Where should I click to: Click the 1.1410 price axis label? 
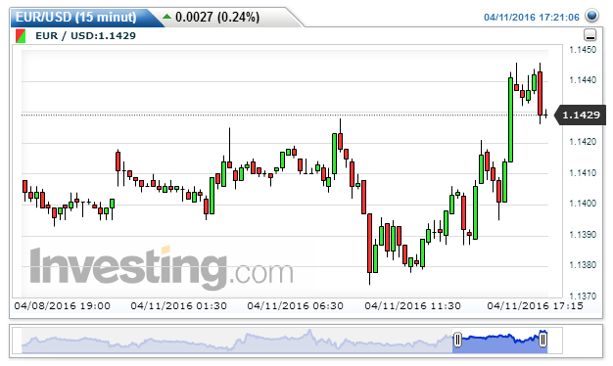(x=583, y=172)
